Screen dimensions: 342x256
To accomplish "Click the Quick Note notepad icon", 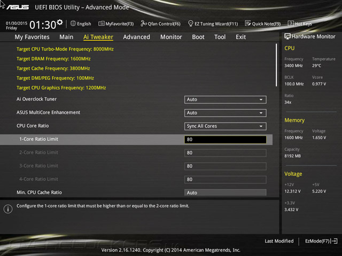I will point(248,23).
